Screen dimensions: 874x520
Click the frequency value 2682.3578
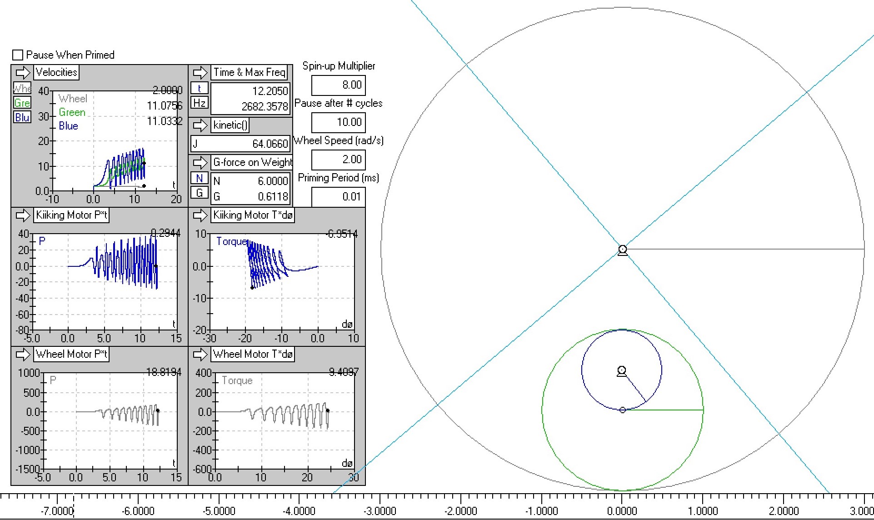tap(265, 106)
